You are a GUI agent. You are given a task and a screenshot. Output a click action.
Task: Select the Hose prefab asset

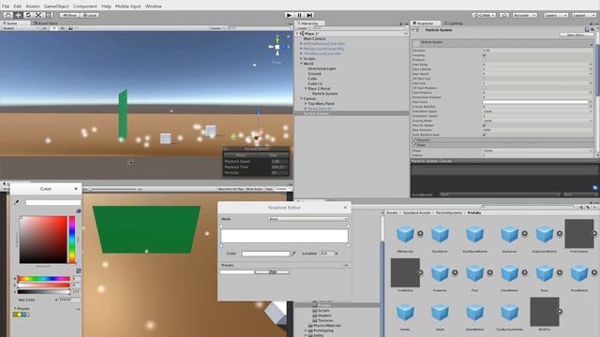(x=544, y=272)
